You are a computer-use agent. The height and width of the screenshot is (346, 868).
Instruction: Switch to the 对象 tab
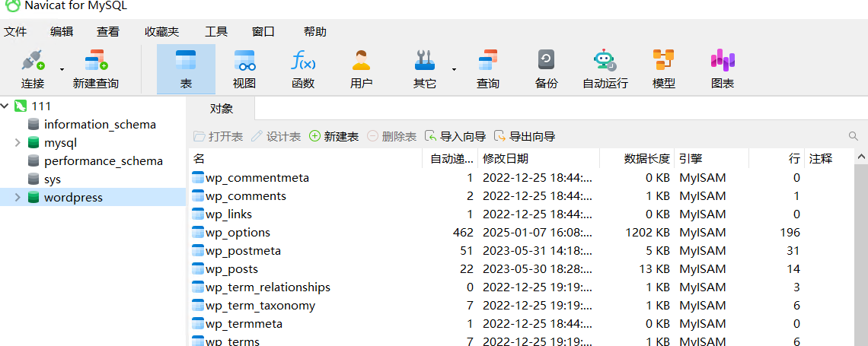[x=222, y=108]
